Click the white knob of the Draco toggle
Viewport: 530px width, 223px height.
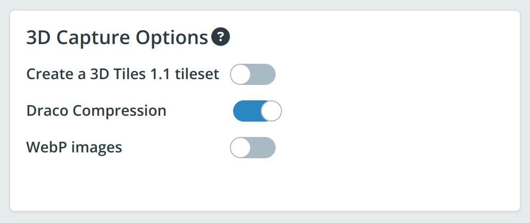coord(271,111)
